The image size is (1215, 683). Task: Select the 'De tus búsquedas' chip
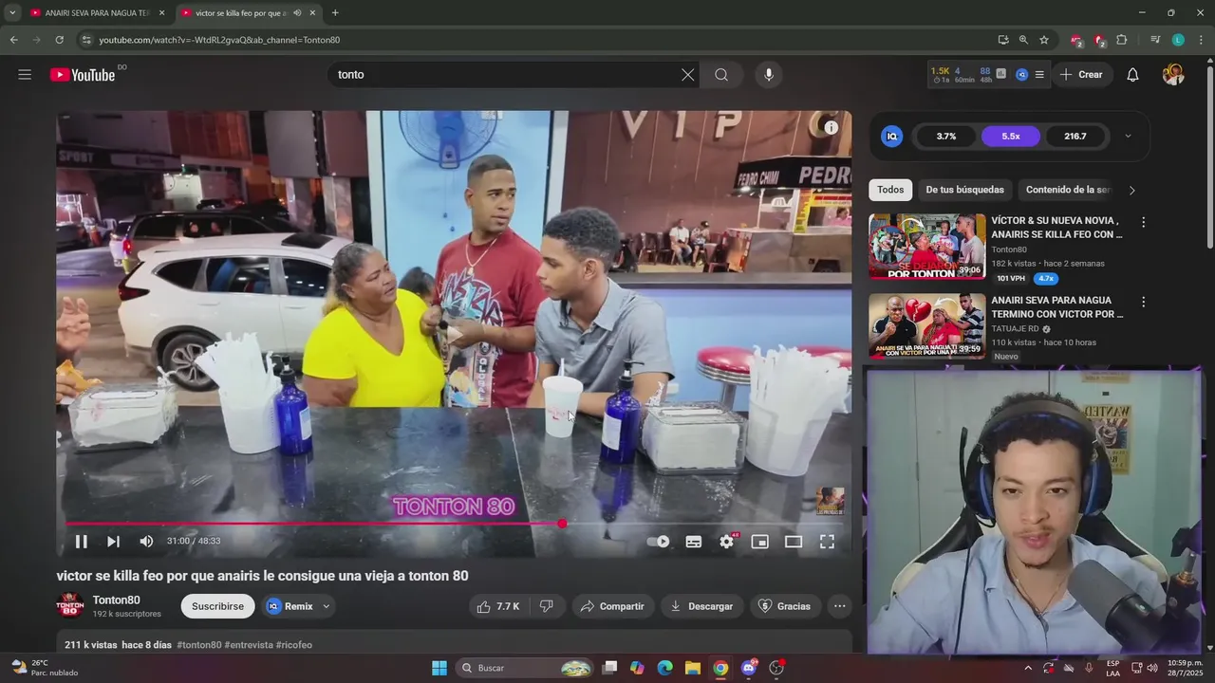[964, 190]
